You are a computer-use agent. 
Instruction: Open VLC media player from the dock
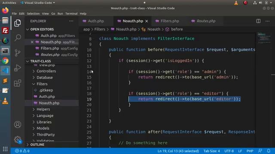[x=5, y=101]
